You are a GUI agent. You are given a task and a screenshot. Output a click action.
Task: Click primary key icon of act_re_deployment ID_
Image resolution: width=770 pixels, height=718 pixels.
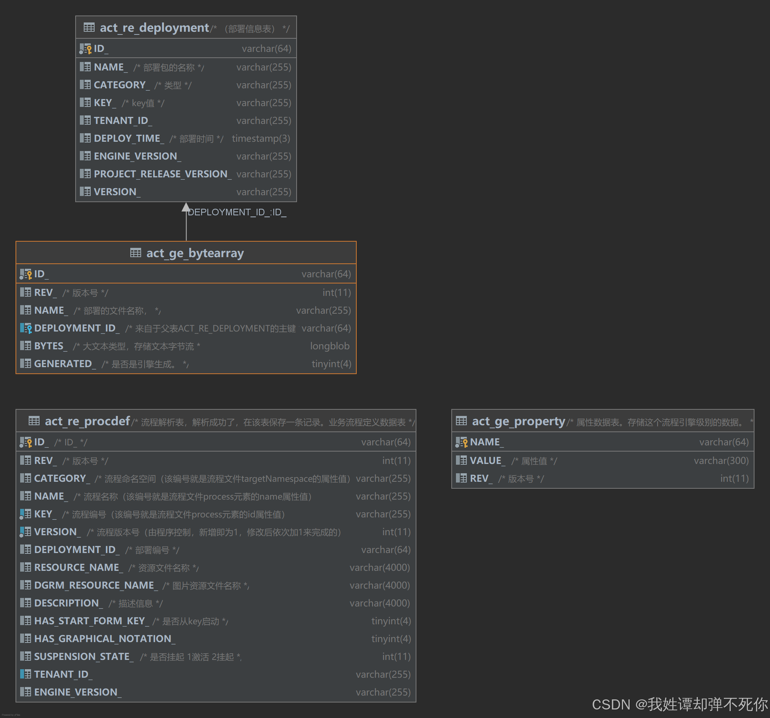click(x=85, y=49)
